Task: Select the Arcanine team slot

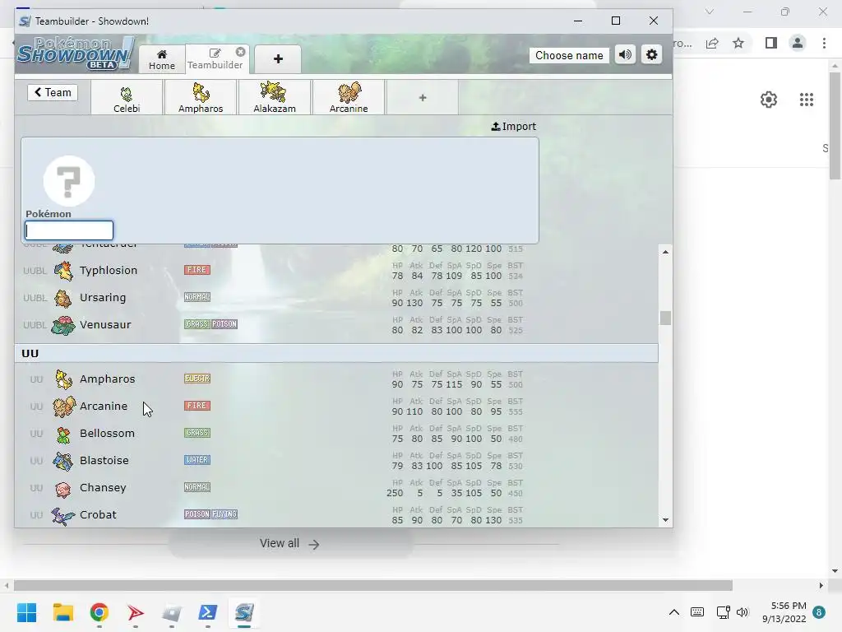Action: coord(349,97)
